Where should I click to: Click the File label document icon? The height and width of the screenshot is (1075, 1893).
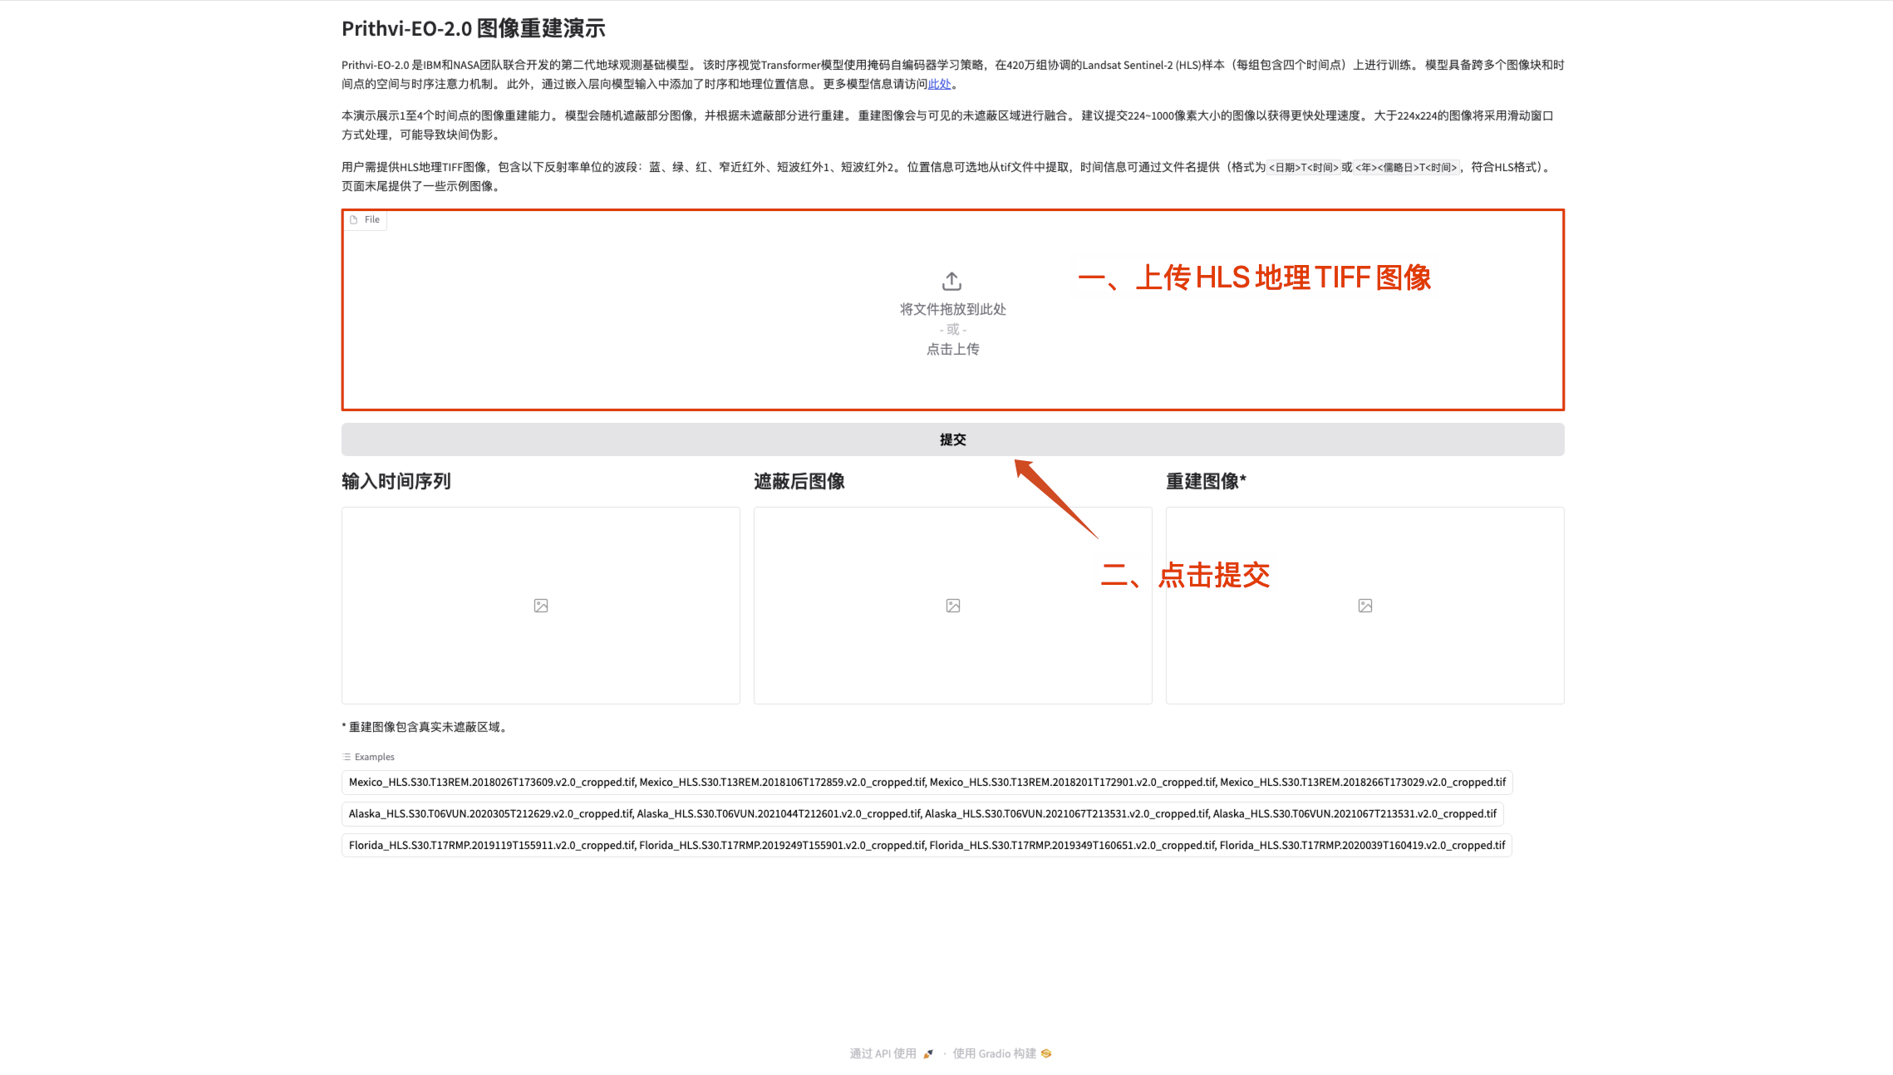coord(354,220)
